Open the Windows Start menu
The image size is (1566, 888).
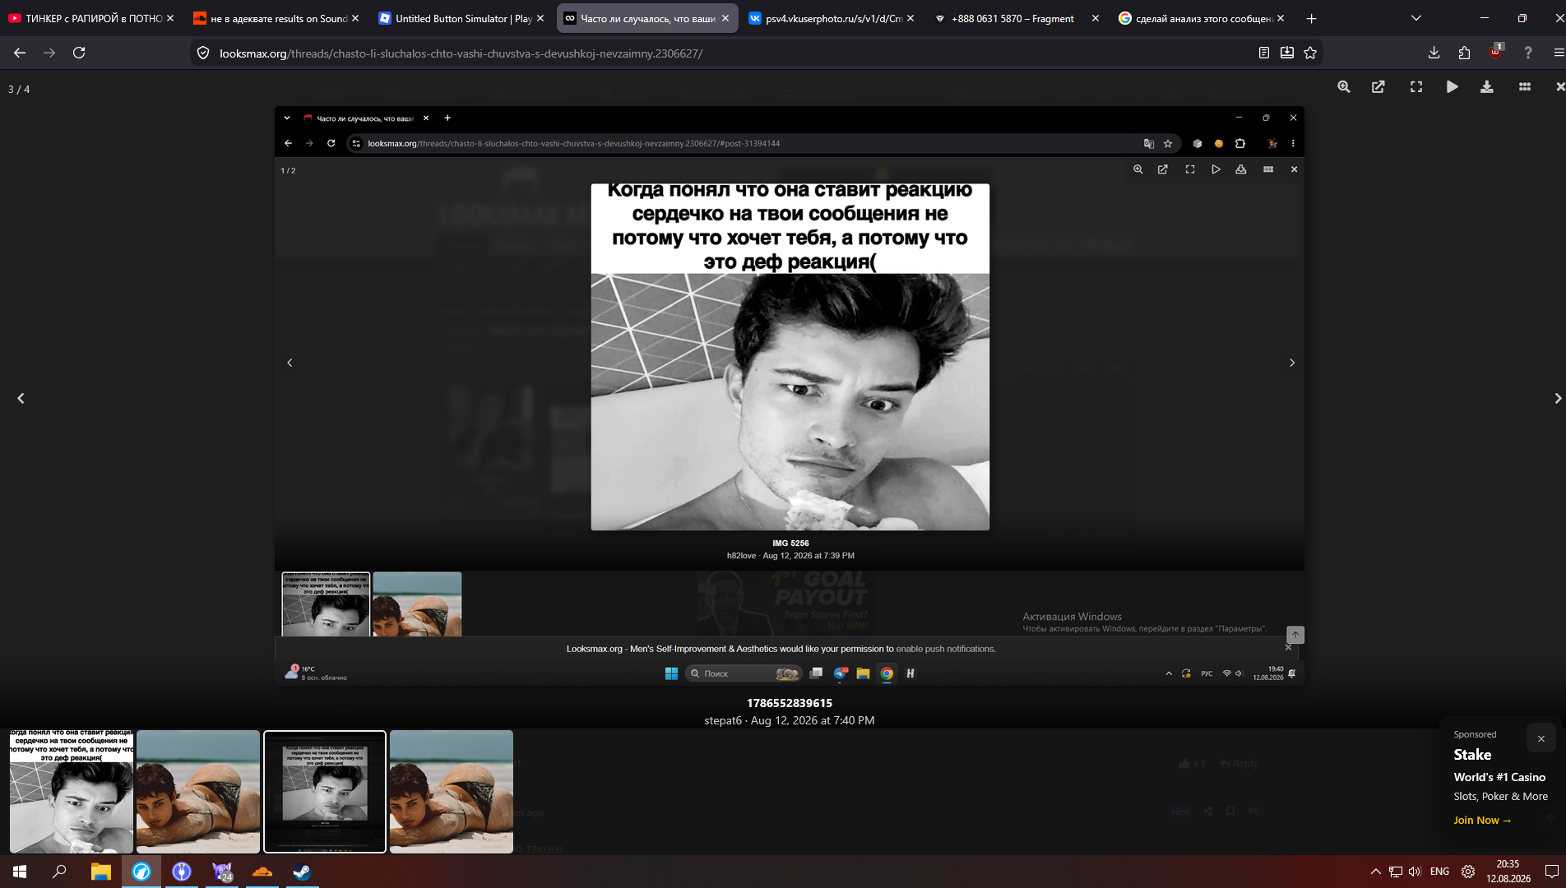click(20, 872)
